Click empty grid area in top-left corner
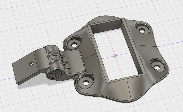 (16, 13)
